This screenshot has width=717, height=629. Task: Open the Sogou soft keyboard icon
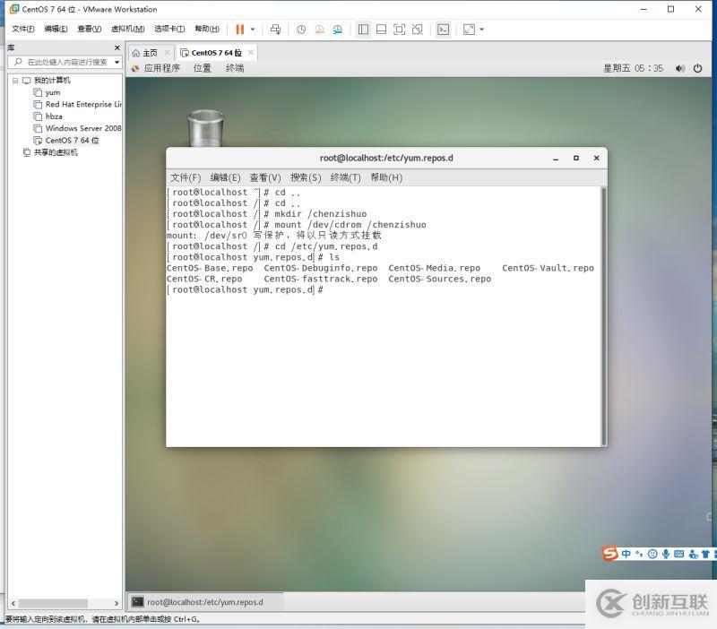point(679,554)
